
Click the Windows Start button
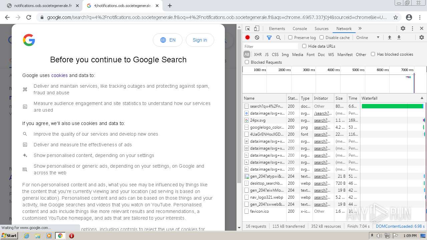click(9, 236)
